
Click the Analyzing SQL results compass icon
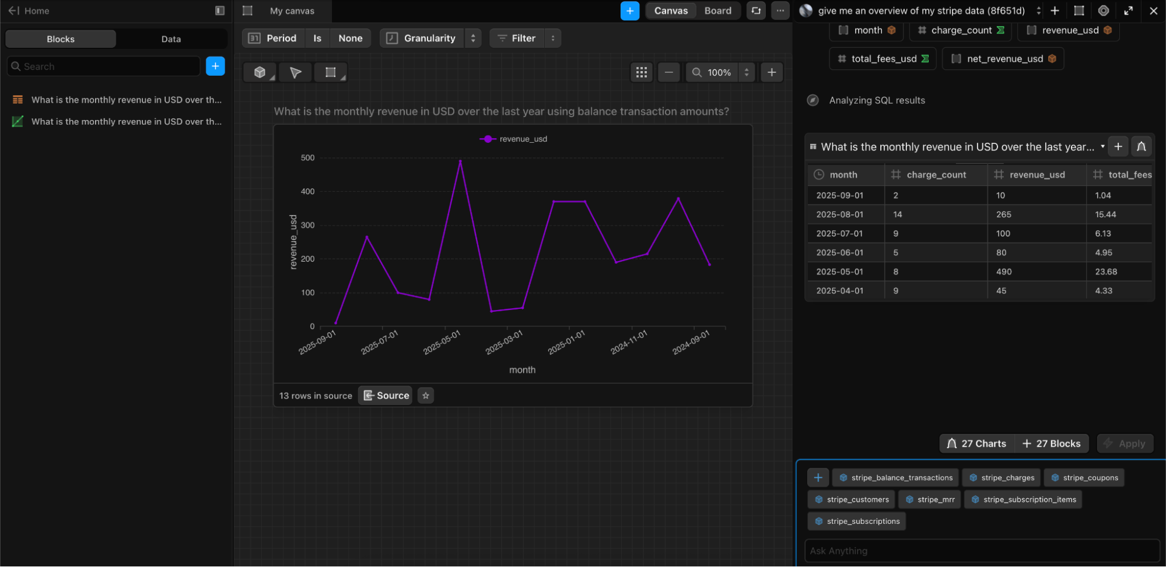[813, 100]
